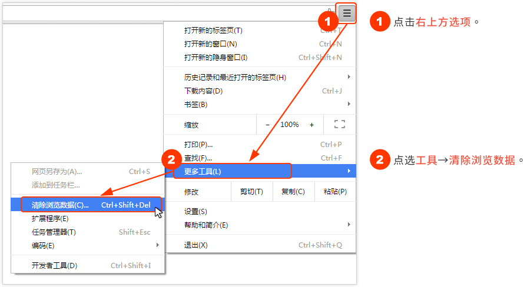Viewport: 524px width, 287px height.
Task: Expand the 编码(E) submenu arrow
Action: click(x=157, y=245)
